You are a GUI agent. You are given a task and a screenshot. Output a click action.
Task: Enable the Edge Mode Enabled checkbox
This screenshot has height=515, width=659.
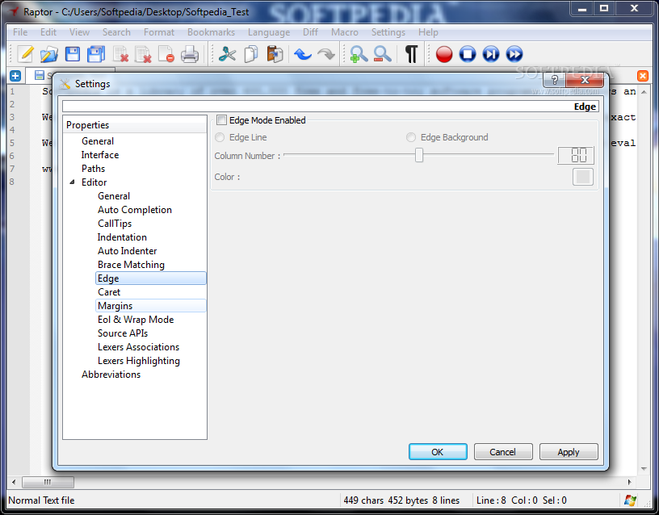click(x=221, y=120)
